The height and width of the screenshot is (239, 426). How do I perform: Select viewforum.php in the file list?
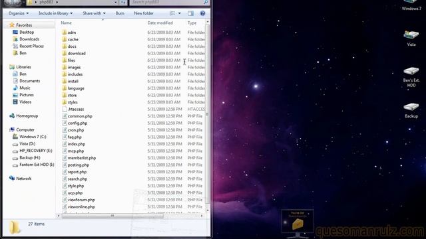81,200
